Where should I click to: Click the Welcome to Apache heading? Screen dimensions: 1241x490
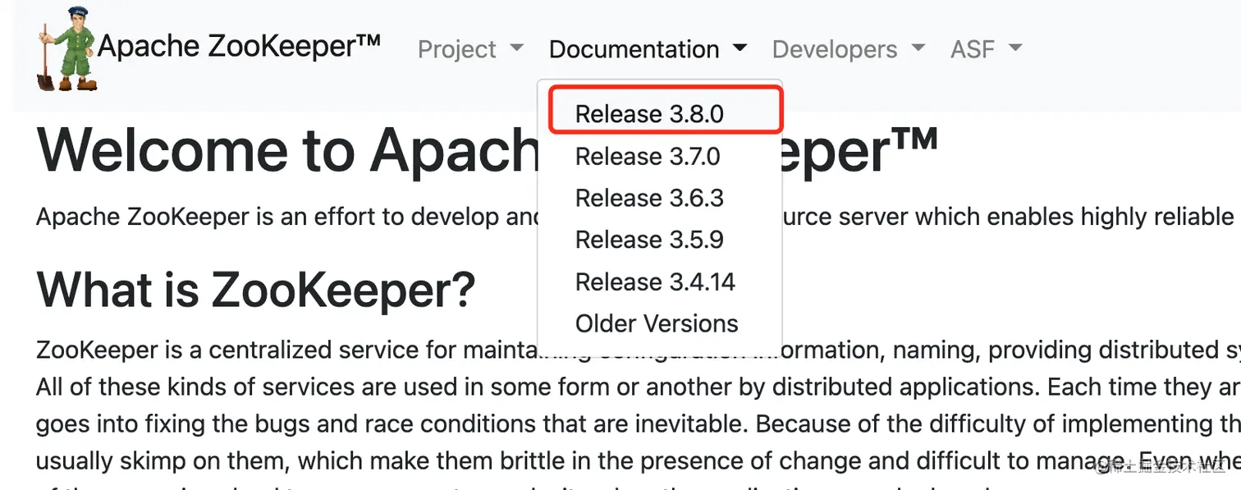(287, 151)
